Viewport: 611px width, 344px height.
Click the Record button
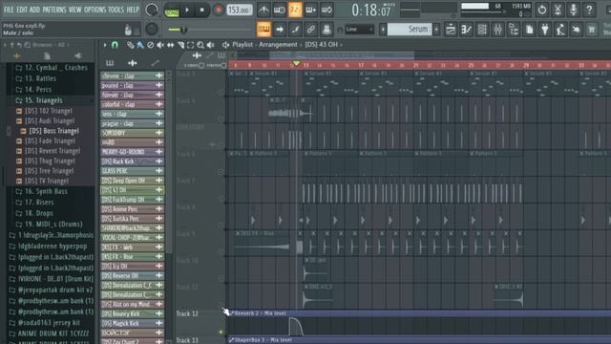pos(219,11)
